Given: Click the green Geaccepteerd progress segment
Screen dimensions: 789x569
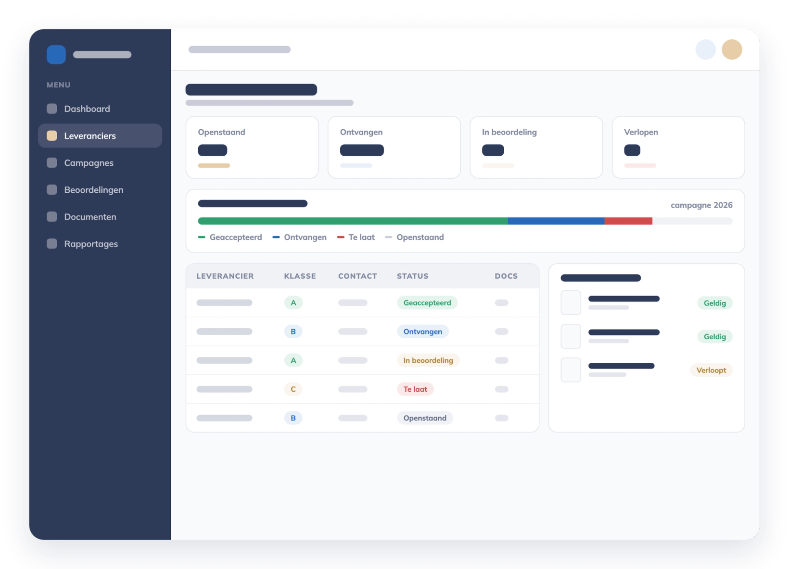Looking at the screenshot, I should click(x=353, y=221).
